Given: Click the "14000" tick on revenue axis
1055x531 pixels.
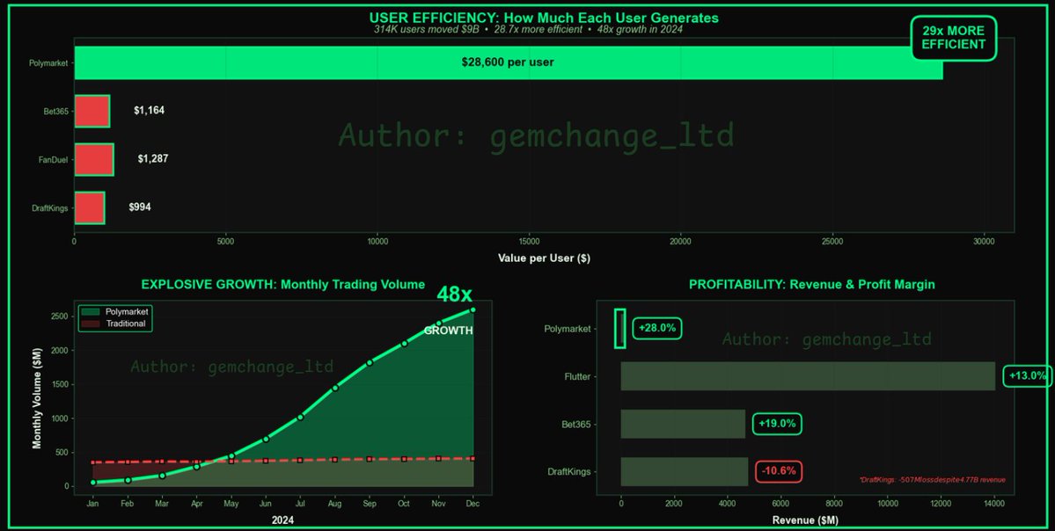Looking at the screenshot, I should pos(994,504).
